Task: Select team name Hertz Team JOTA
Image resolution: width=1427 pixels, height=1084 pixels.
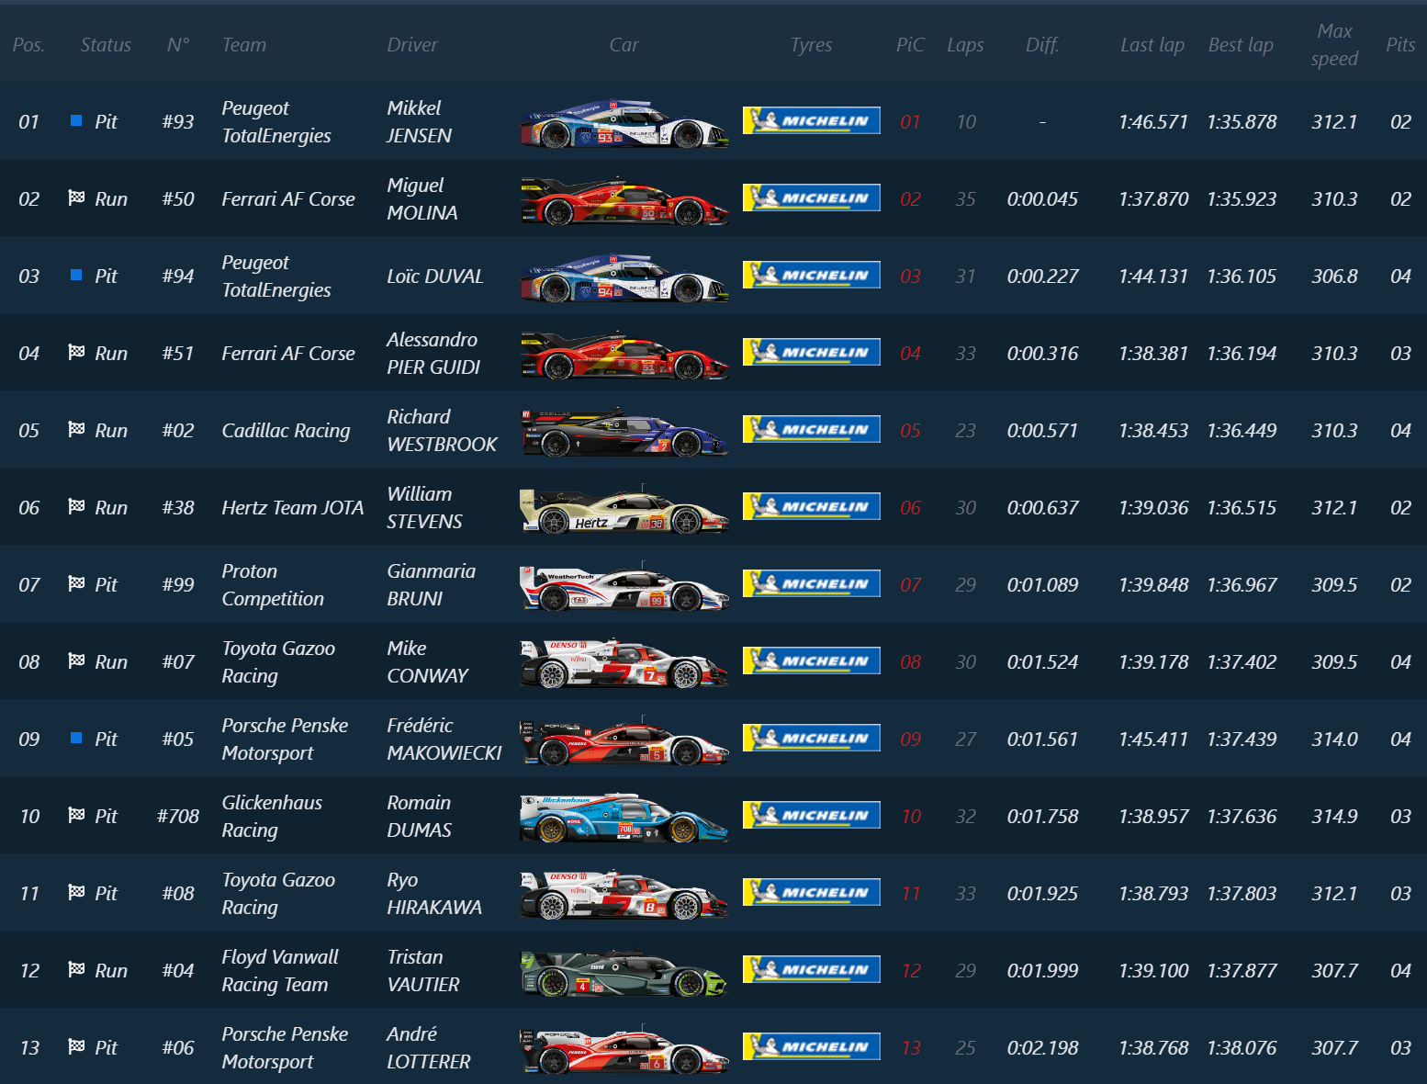Action: pyautogui.click(x=293, y=507)
